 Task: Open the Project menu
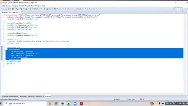(x=27, y=6)
